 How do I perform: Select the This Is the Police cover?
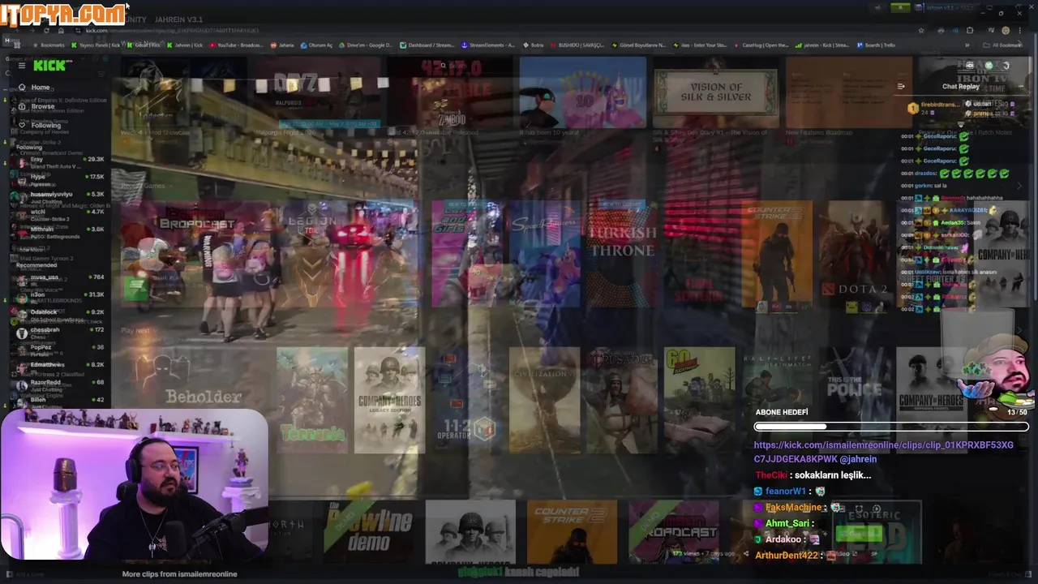(x=854, y=400)
